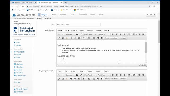This screenshot has height=96, width=170.
Task: Open the User 1 account dropdown
Action: (151, 15)
